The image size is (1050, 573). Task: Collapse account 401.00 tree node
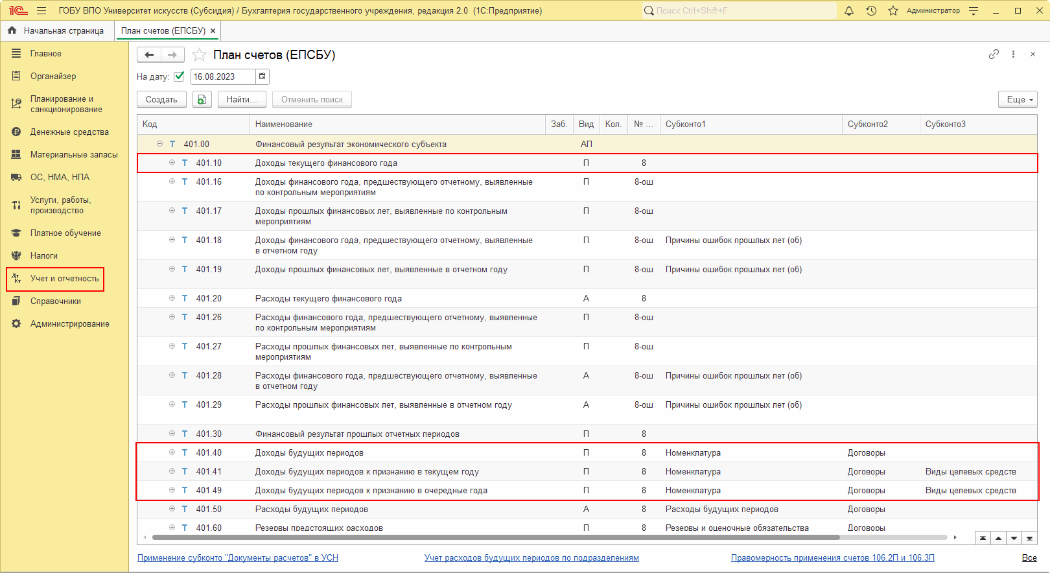[159, 144]
